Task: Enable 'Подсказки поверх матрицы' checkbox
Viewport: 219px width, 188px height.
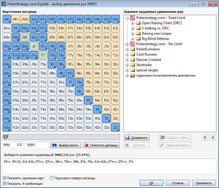Action: coord(52,178)
